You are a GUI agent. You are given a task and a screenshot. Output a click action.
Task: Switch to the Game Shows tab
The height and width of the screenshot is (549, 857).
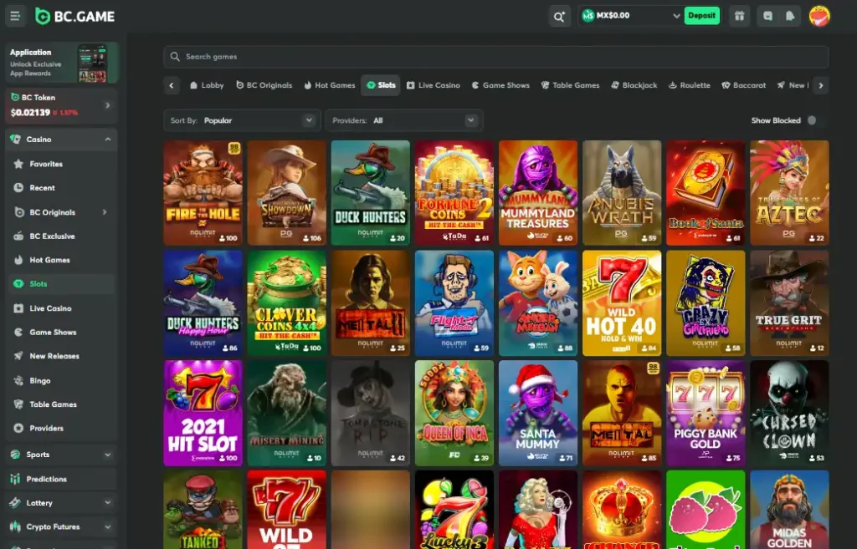pos(500,85)
